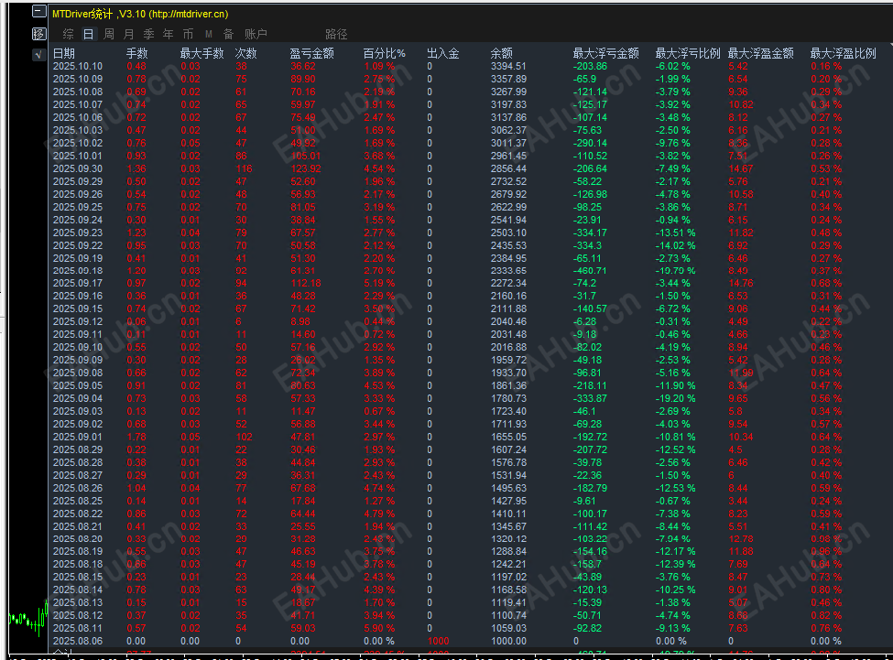
Task: Switch to the 季 quarterly tab
Action: coord(148,34)
